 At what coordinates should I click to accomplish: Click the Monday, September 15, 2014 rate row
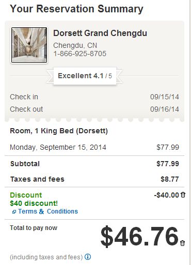coord(94,147)
